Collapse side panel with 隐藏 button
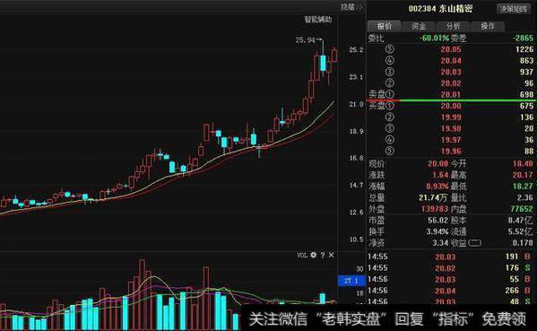This screenshot has height=331, width=537. point(351,7)
